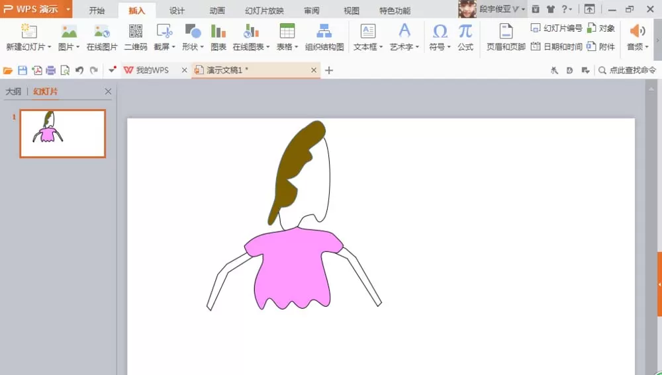
Task: Switch to the 开始 (Home) ribbon tab
Action: (97, 11)
